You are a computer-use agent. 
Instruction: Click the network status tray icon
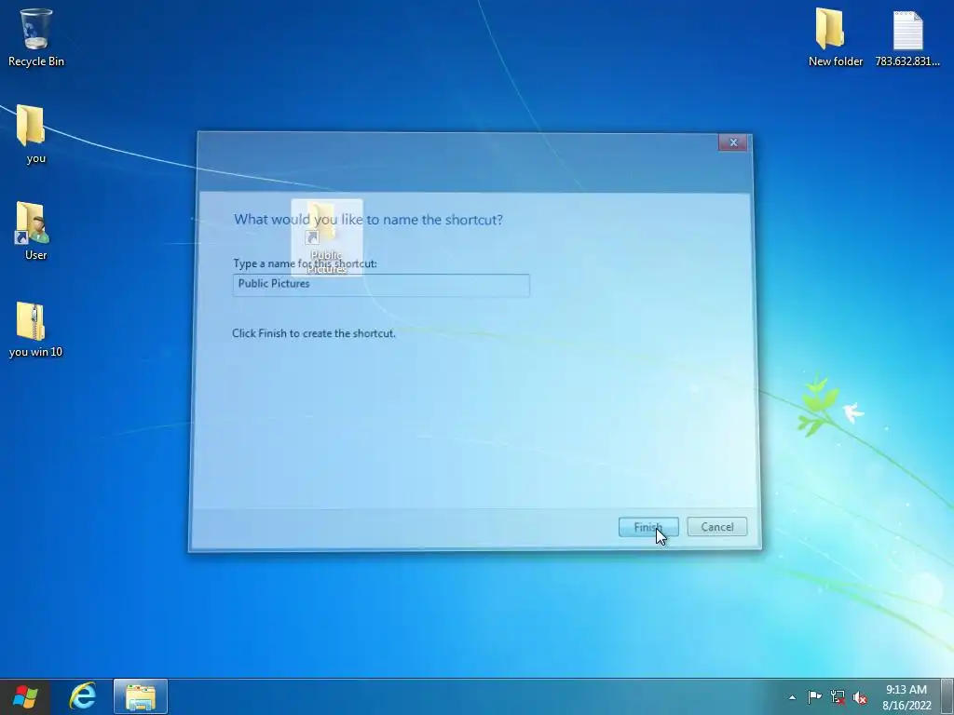tap(838, 697)
